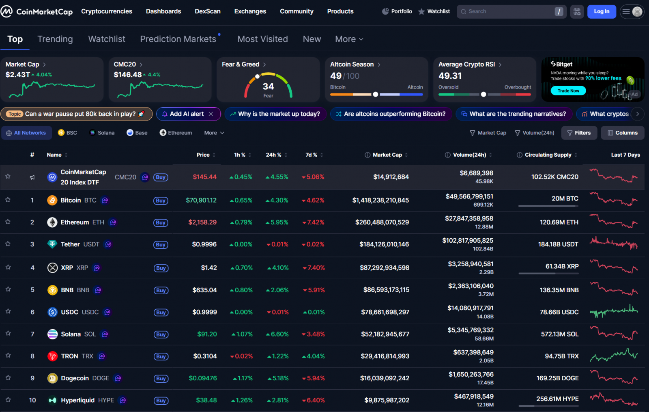Screen dimensions: 649x412
Task: Expand the More tab dropdown
Action: [x=349, y=39]
